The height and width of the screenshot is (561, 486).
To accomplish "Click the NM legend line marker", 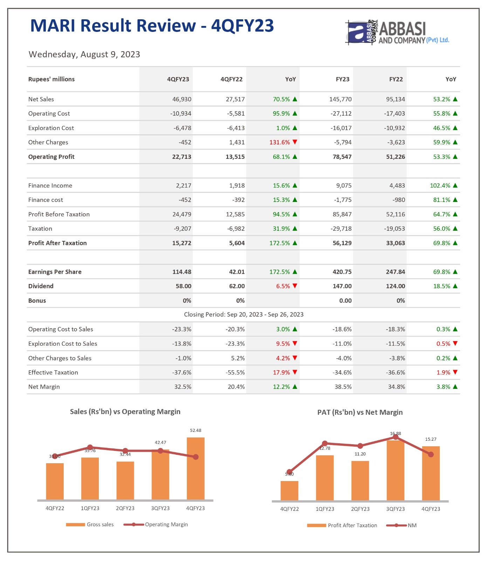I will 396,525.
